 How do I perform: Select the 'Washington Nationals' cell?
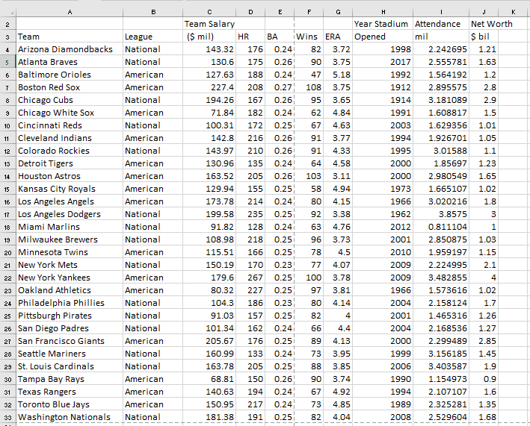click(70, 418)
